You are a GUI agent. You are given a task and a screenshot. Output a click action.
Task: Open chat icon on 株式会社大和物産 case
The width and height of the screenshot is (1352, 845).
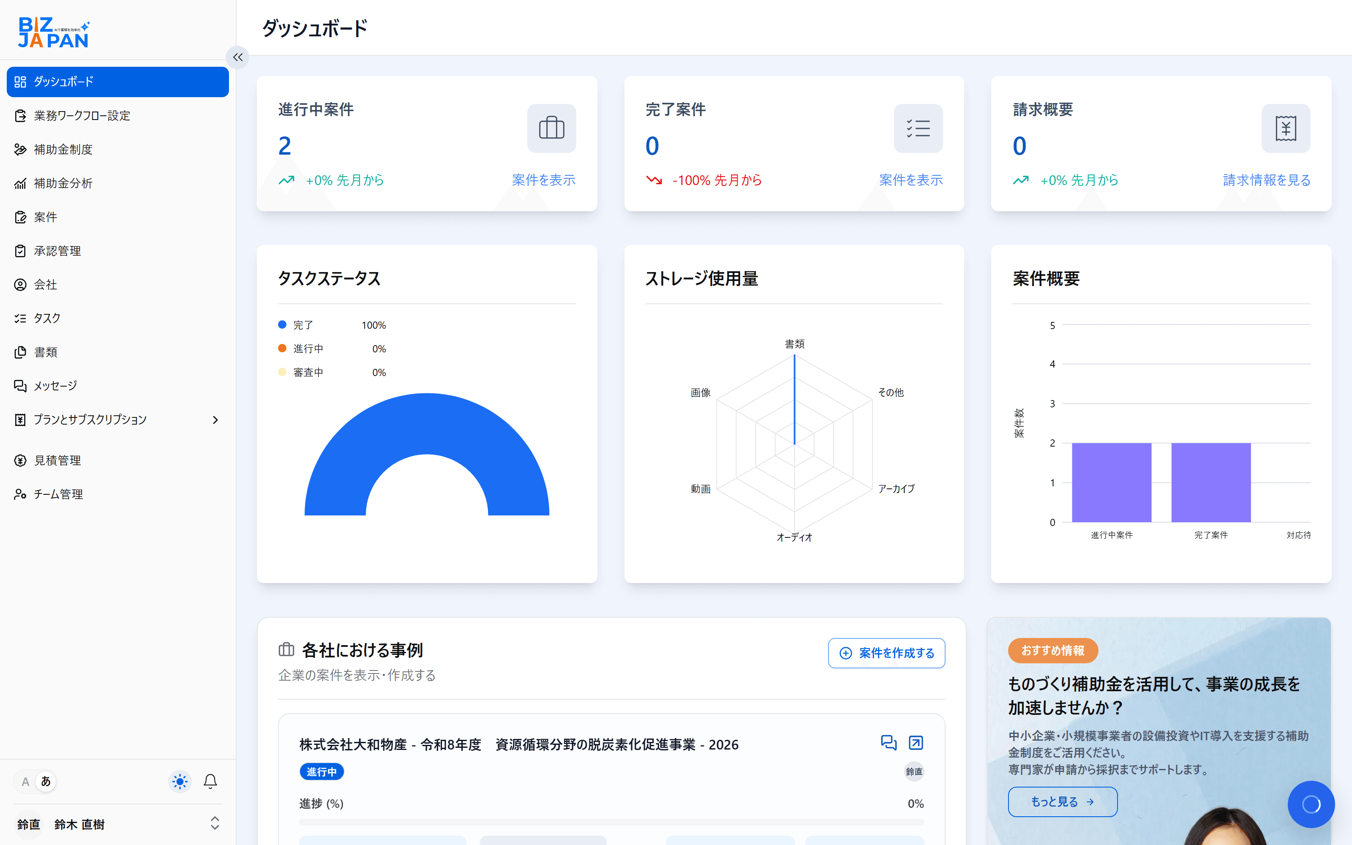pyautogui.click(x=888, y=743)
